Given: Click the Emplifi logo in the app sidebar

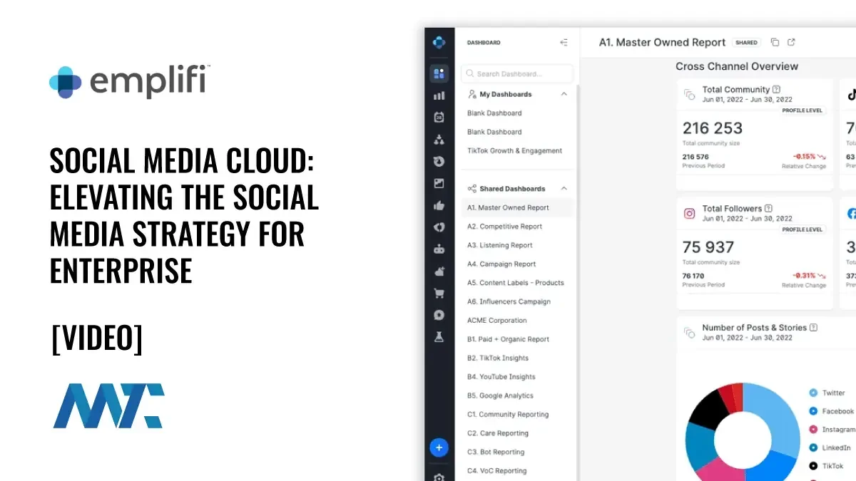Looking at the screenshot, I should click(439, 42).
